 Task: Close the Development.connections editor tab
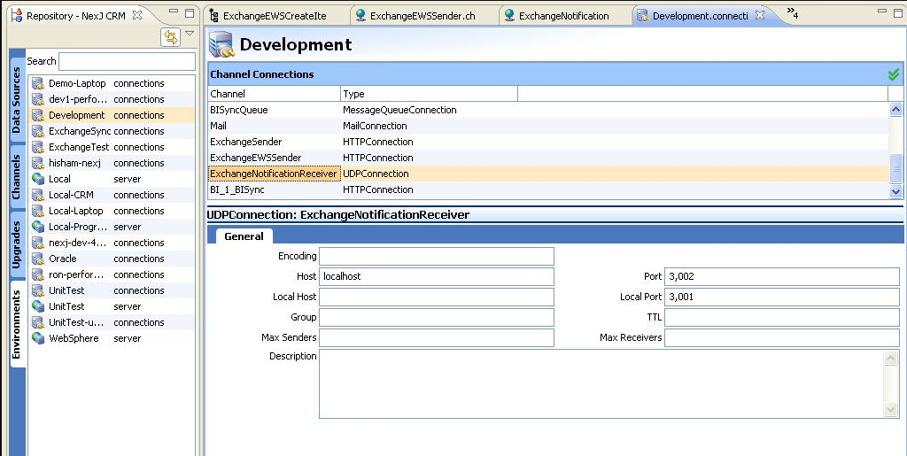point(759,16)
